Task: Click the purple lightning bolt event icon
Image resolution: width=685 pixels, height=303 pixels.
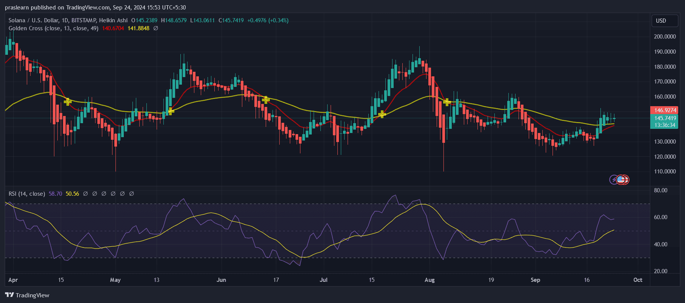Action: (614, 180)
